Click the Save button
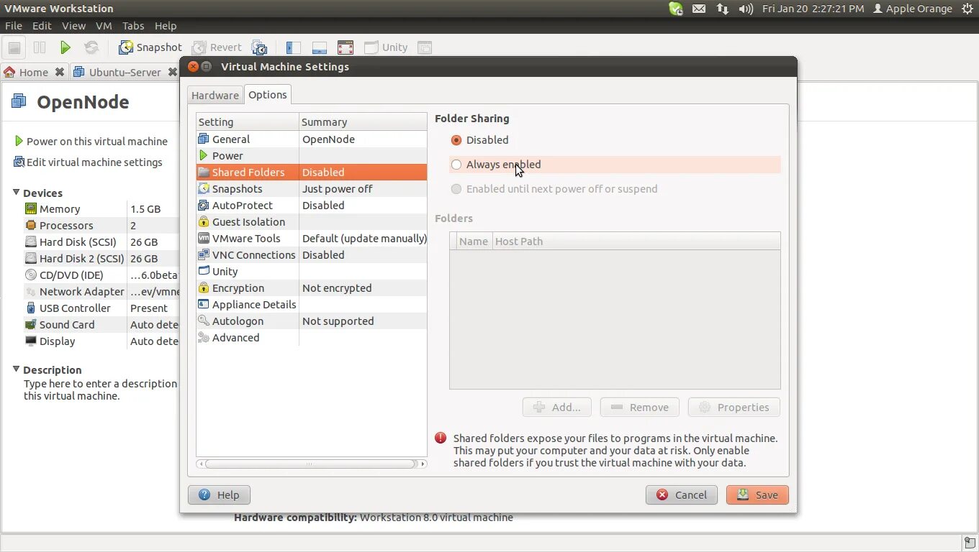Viewport: 979px width, 552px height. tap(757, 495)
